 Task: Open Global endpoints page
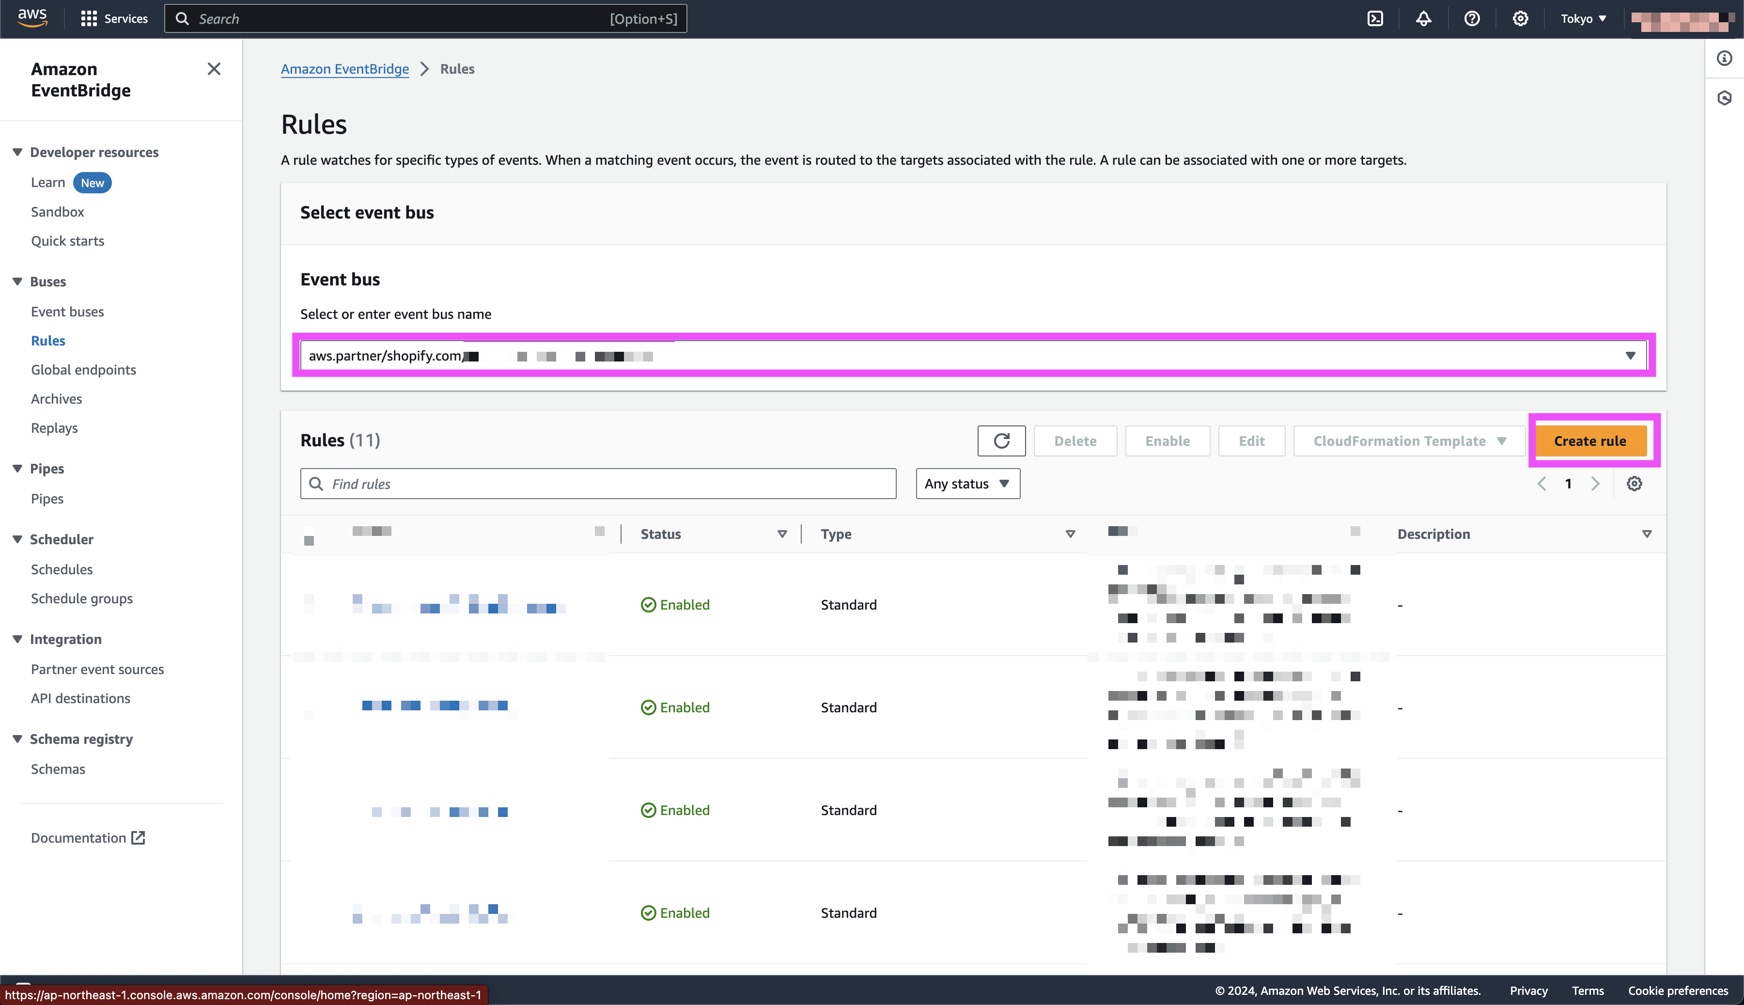tap(83, 370)
